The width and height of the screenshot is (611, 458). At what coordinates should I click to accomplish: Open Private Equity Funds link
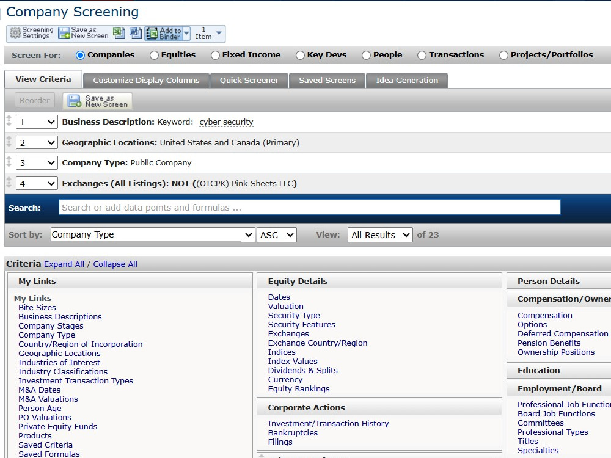click(57, 426)
